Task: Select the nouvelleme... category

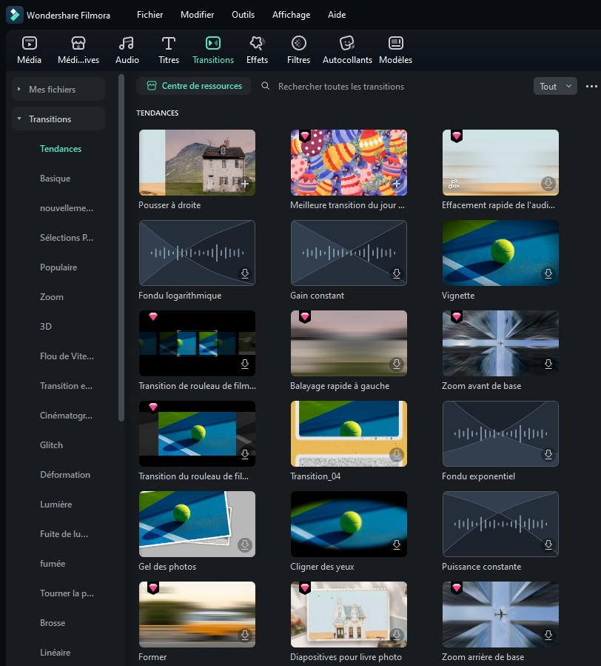Action: coord(67,208)
